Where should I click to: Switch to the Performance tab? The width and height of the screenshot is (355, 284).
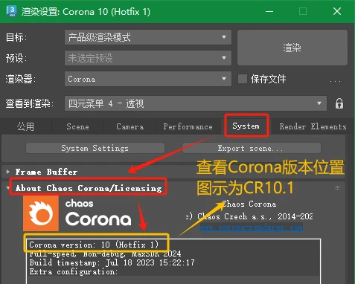188,126
